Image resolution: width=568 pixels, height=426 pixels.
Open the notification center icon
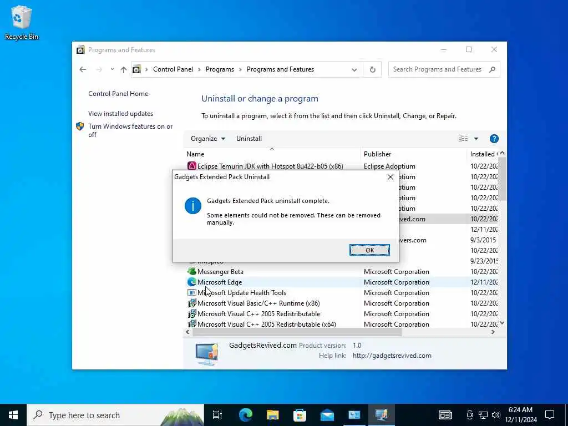tap(550, 415)
